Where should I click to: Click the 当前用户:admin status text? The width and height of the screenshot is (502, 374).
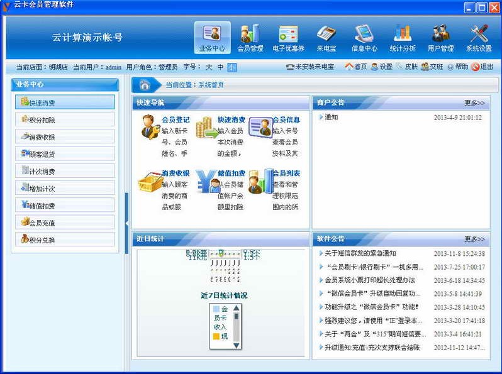click(x=97, y=67)
